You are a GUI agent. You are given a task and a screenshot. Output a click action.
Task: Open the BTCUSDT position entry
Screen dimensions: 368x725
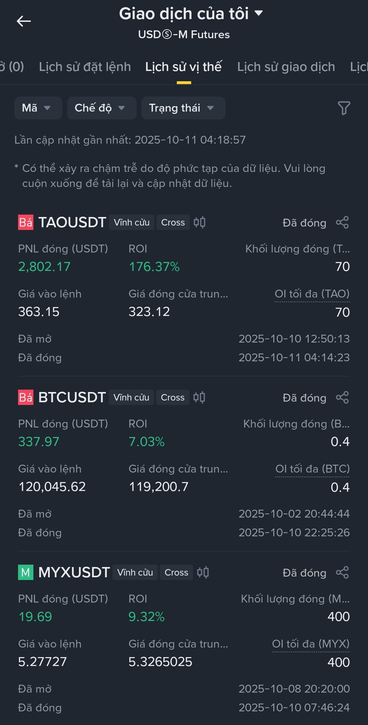point(184,464)
